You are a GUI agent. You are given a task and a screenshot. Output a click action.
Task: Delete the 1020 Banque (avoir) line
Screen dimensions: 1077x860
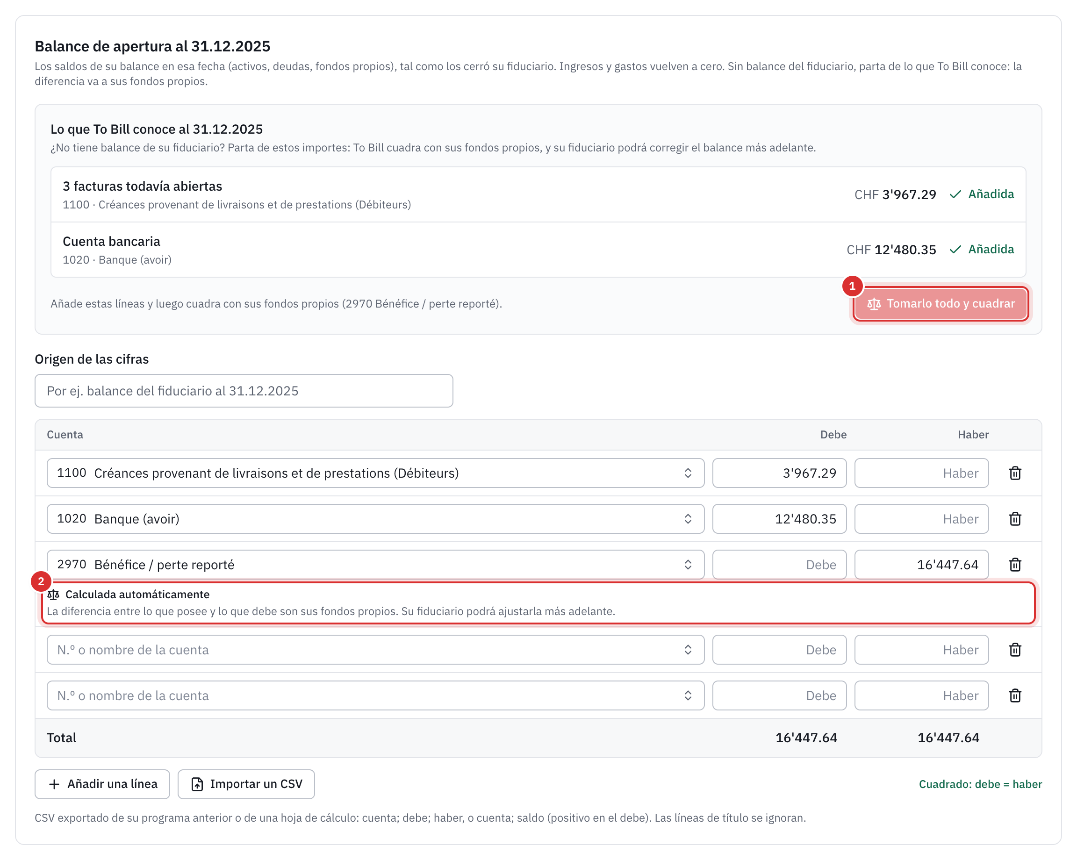point(1014,519)
